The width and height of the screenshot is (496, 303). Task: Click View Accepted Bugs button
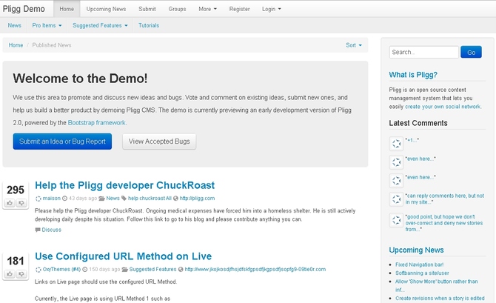click(x=159, y=141)
